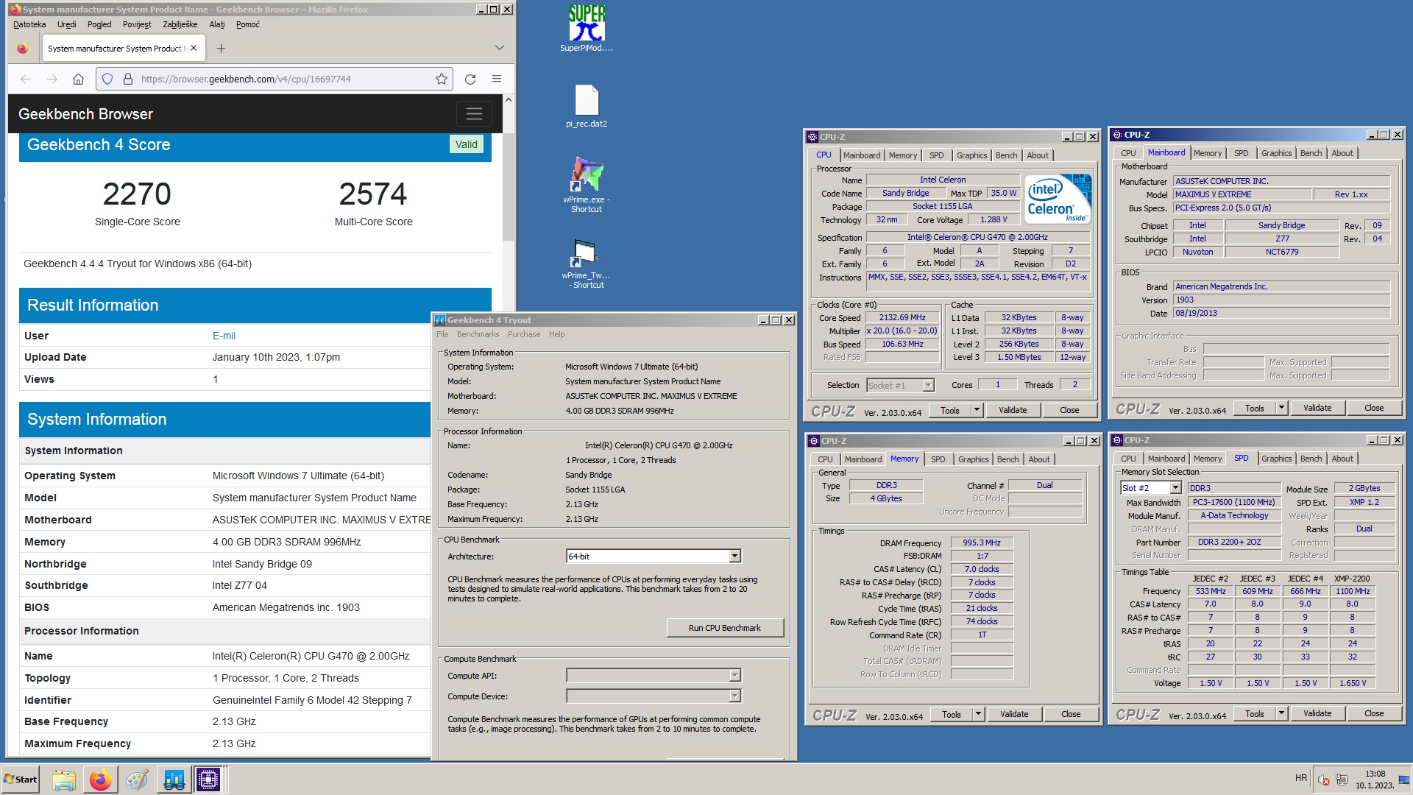Open wPrime_Tw… shortcut icon on desktop

(x=587, y=263)
